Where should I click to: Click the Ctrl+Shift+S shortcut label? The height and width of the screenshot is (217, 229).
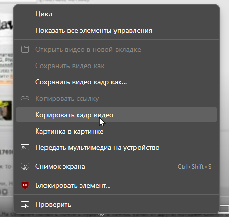pyautogui.click(x=195, y=166)
